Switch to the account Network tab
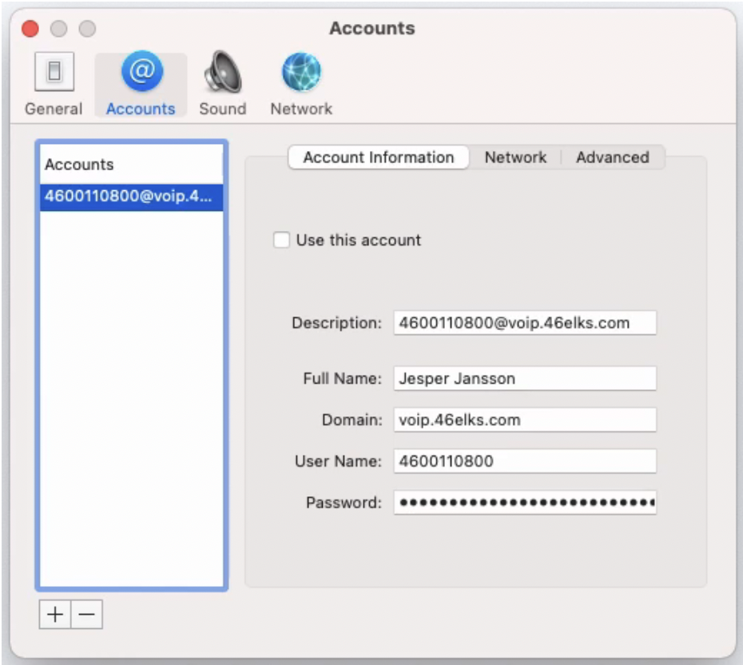The width and height of the screenshot is (743, 665). pyautogui.click(x=515, y=157)
